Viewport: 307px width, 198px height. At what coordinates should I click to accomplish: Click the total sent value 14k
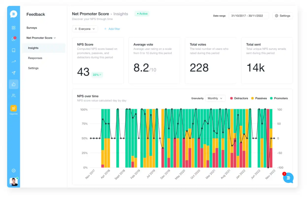click(255, 67)
